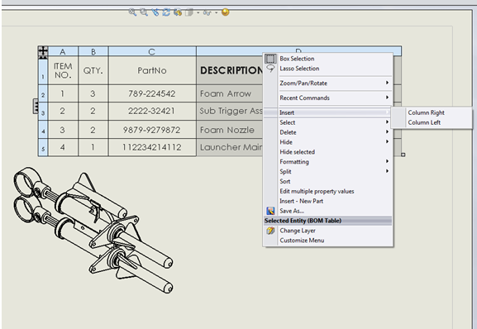This screenshot has width=477, height=329.
Task: Click the blue Rotate View arrows icon
Action: click(166, 12)
